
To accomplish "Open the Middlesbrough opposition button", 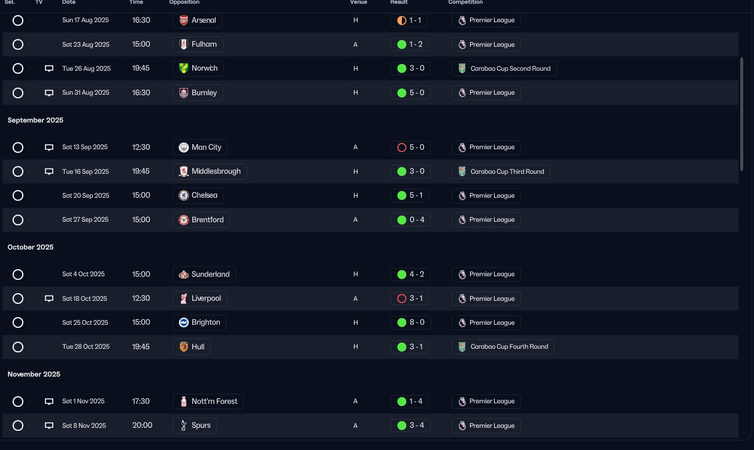I will pos(210,171).
